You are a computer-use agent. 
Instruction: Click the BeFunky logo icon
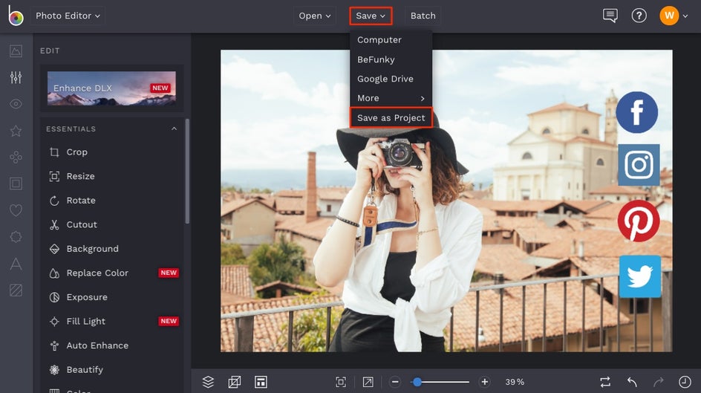click(15, 16)
